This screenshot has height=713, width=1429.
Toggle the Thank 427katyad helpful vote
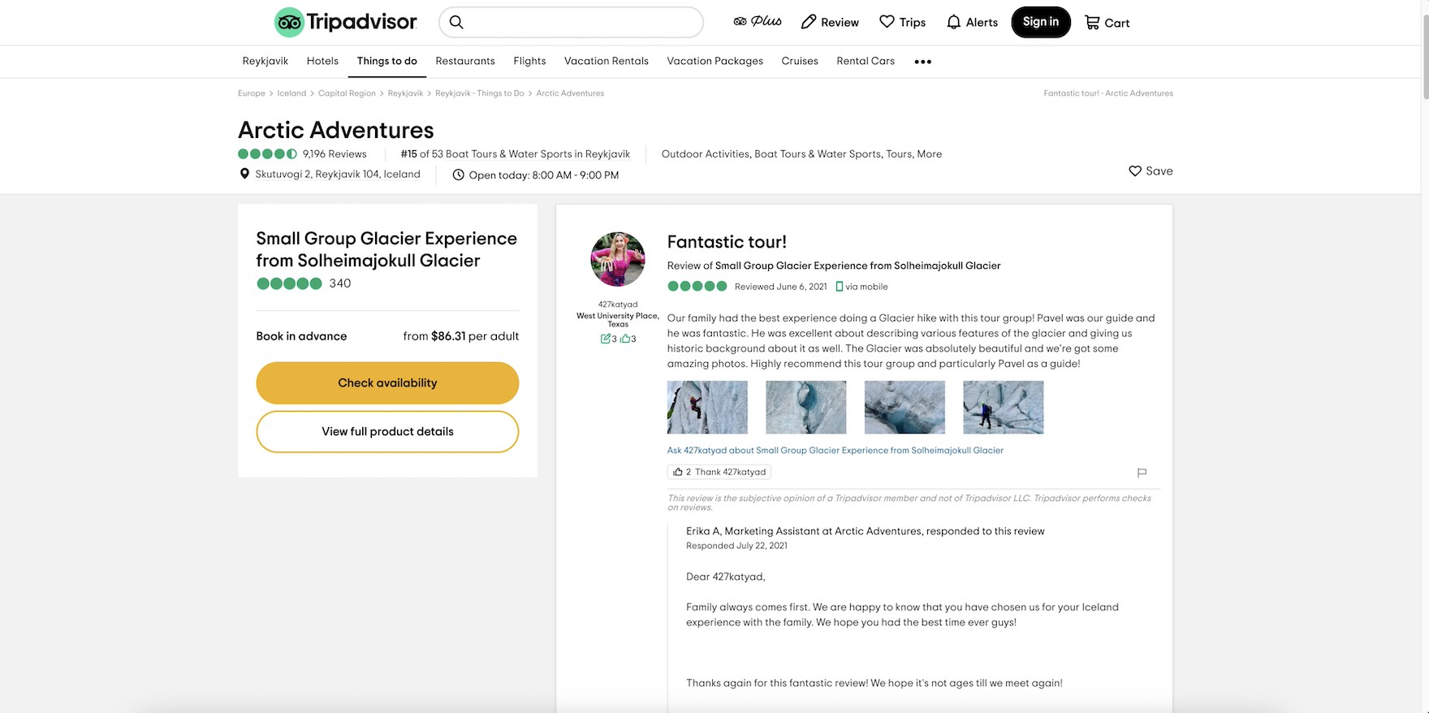click(x=719, y=472)
